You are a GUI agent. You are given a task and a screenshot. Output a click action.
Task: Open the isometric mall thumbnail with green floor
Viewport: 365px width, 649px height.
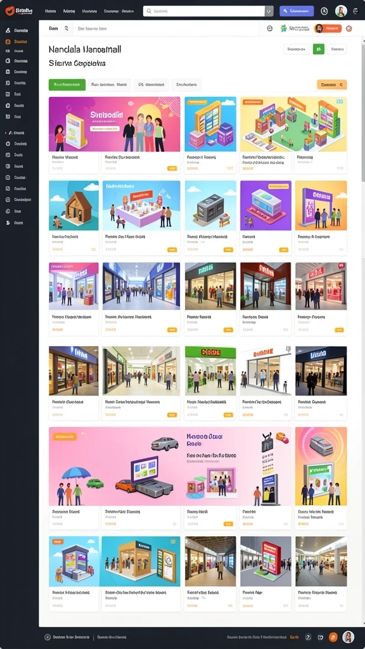point(293,124)
